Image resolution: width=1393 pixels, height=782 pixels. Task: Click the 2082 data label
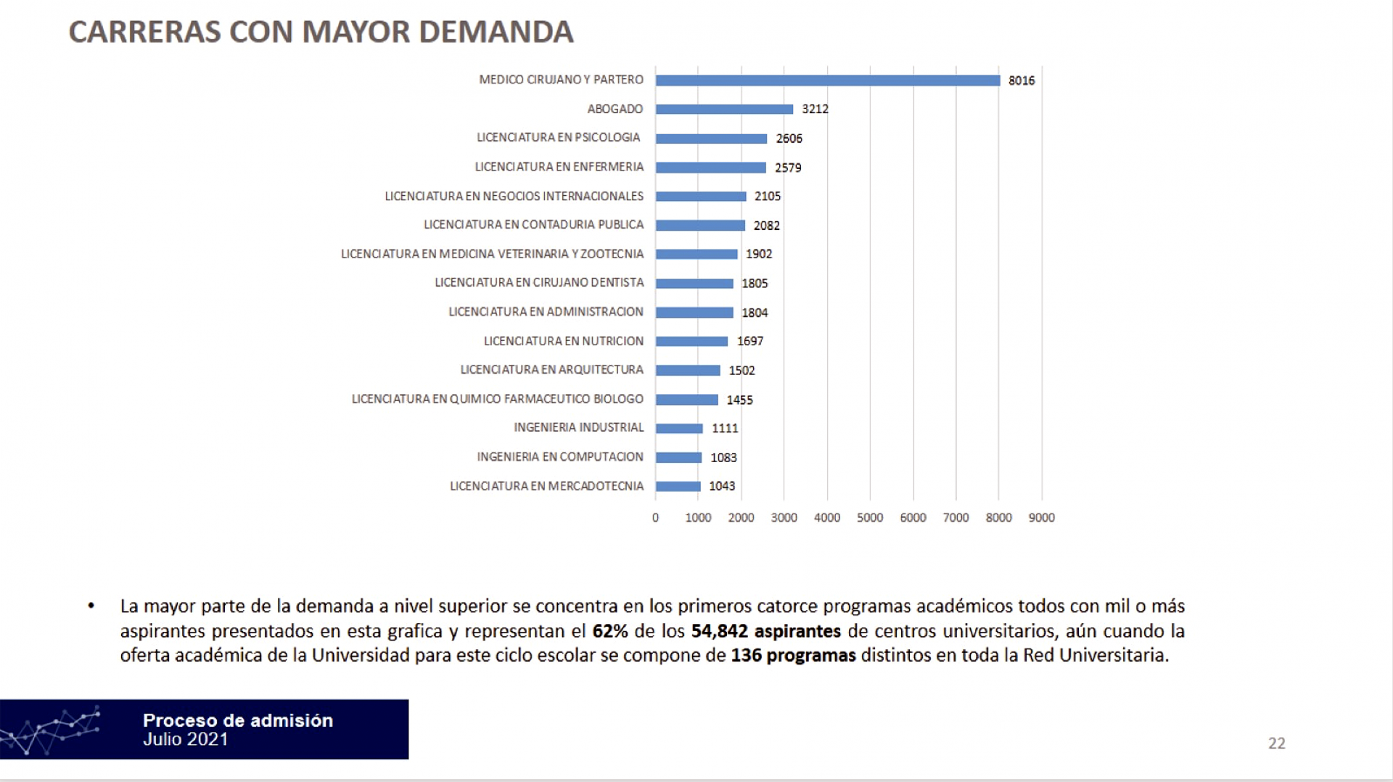767,226
